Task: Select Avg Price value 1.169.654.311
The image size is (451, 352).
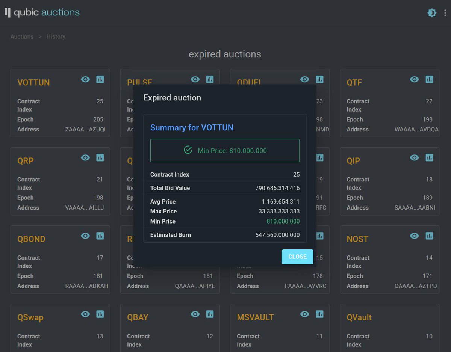Action: pyautogui.click(x=280, y=202)
